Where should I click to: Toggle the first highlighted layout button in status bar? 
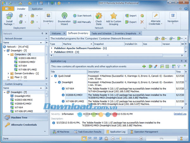pyautogui.click(x=84, y=138)
